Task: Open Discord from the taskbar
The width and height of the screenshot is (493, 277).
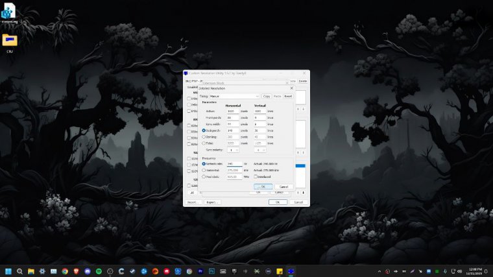Action: [x=87, y=271]
